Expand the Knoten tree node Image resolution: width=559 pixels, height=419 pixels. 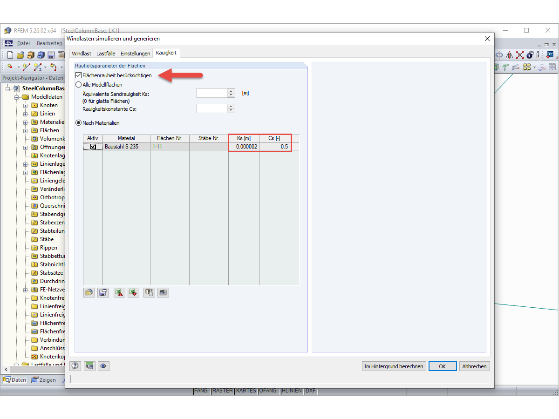coord(26,105)
